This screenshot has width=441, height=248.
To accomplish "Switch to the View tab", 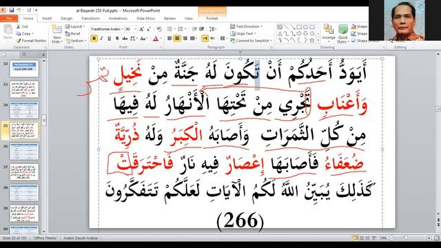I will [188, 19].
